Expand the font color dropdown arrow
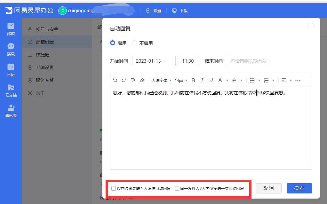 tap(227, 81)
